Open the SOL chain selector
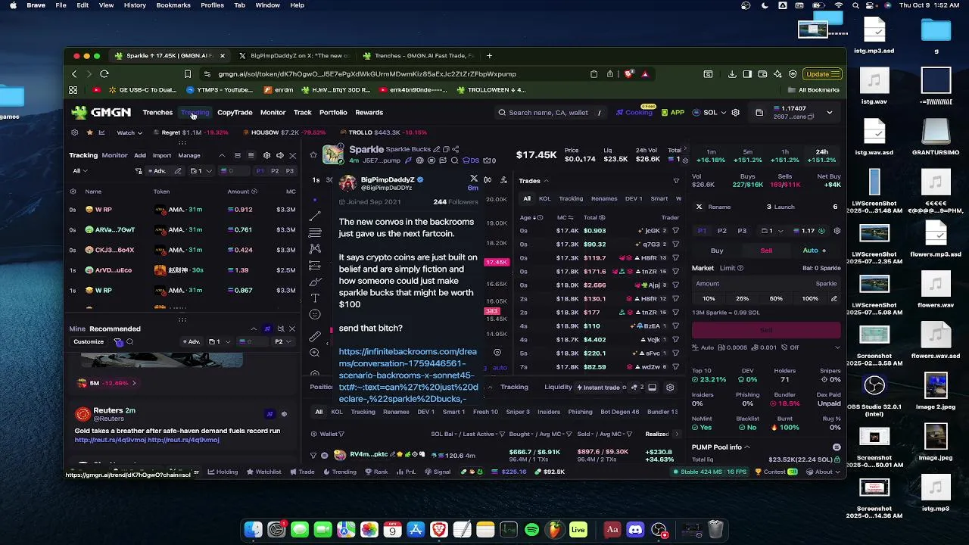The image size is (969, 545). point(708,113)
